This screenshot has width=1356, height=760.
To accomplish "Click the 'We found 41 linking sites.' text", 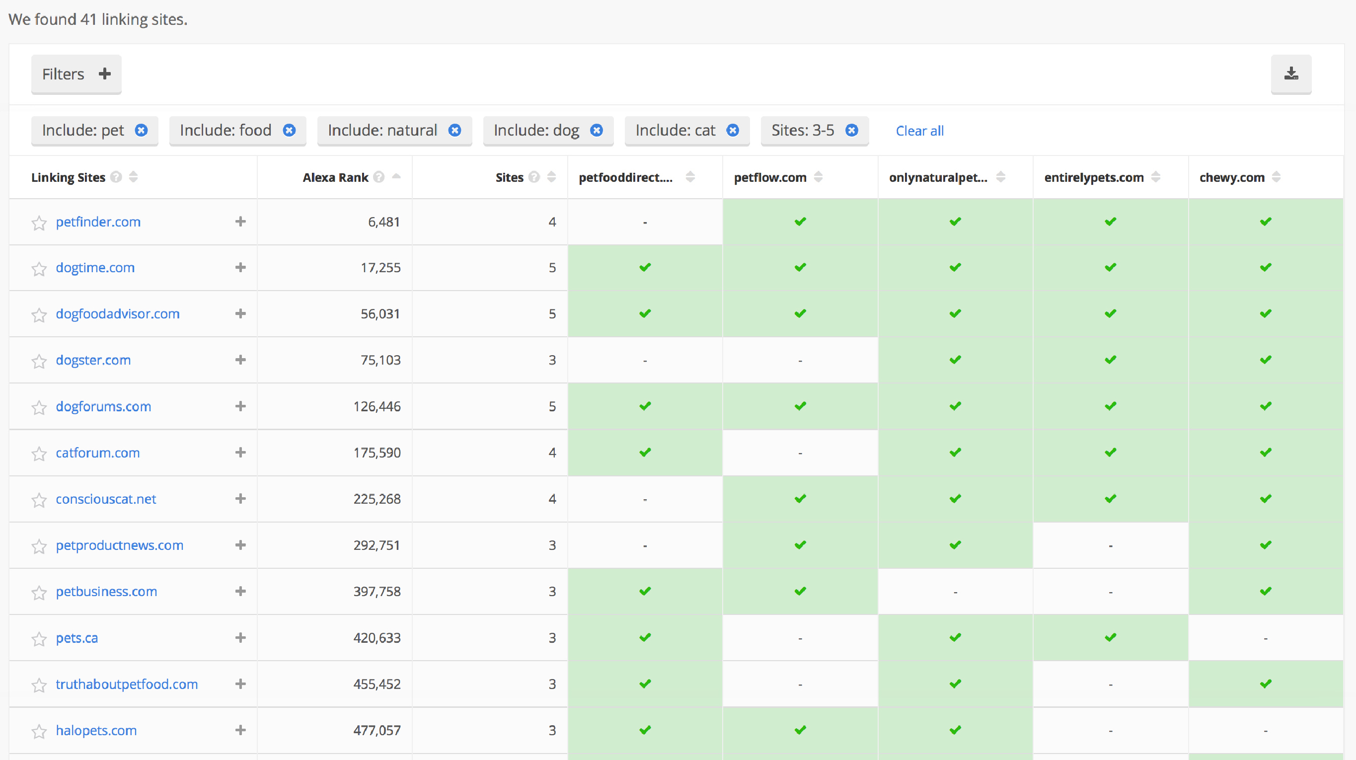I will 98,19.
